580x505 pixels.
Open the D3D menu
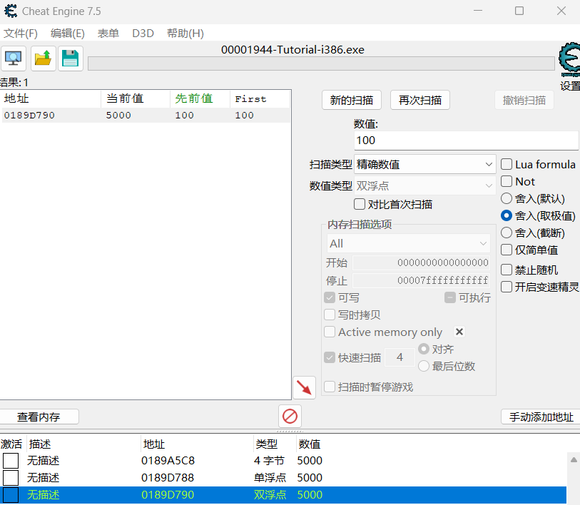click(x=143, y=34)
